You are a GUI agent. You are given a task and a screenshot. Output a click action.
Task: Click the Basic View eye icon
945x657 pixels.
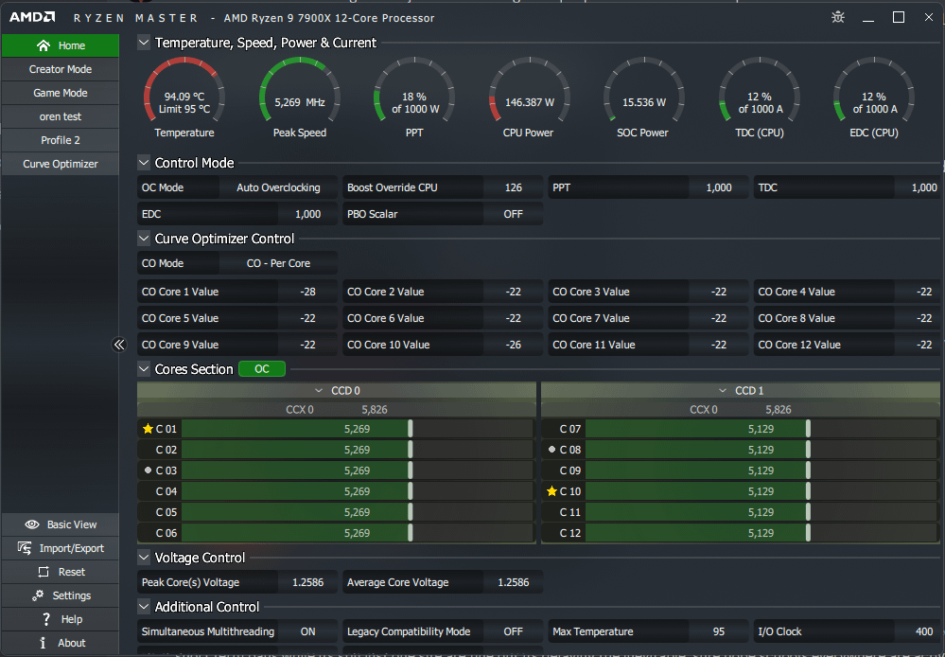(x=32, y=524)
